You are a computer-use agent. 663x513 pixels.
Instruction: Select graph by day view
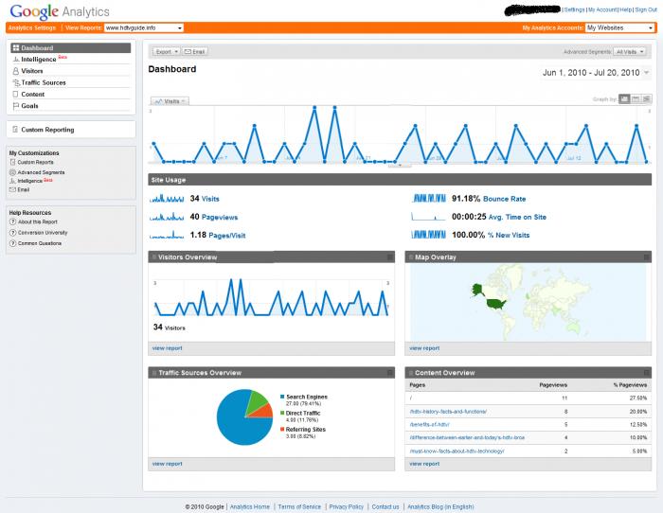click(624, 98)
